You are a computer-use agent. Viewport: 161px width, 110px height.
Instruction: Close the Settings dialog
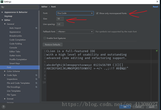[x=157, y=1]
